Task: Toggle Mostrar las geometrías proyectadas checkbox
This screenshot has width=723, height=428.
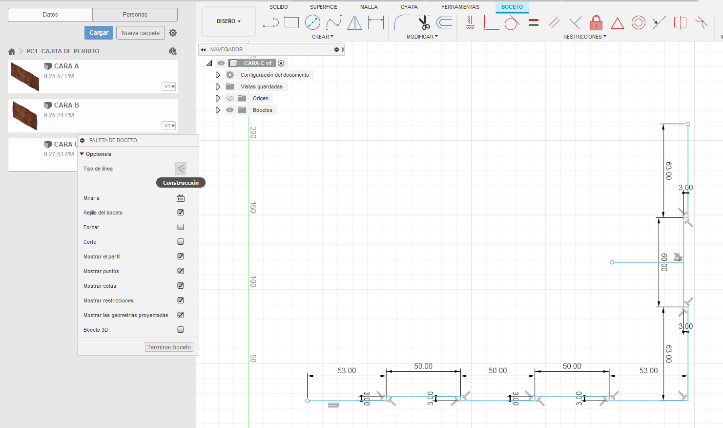Action: click(x=181, y=315)
